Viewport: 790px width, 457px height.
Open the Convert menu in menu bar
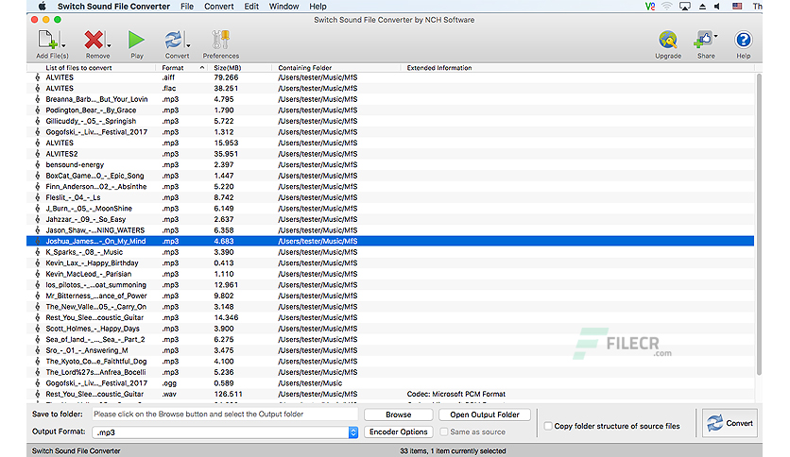pos(218,7)
